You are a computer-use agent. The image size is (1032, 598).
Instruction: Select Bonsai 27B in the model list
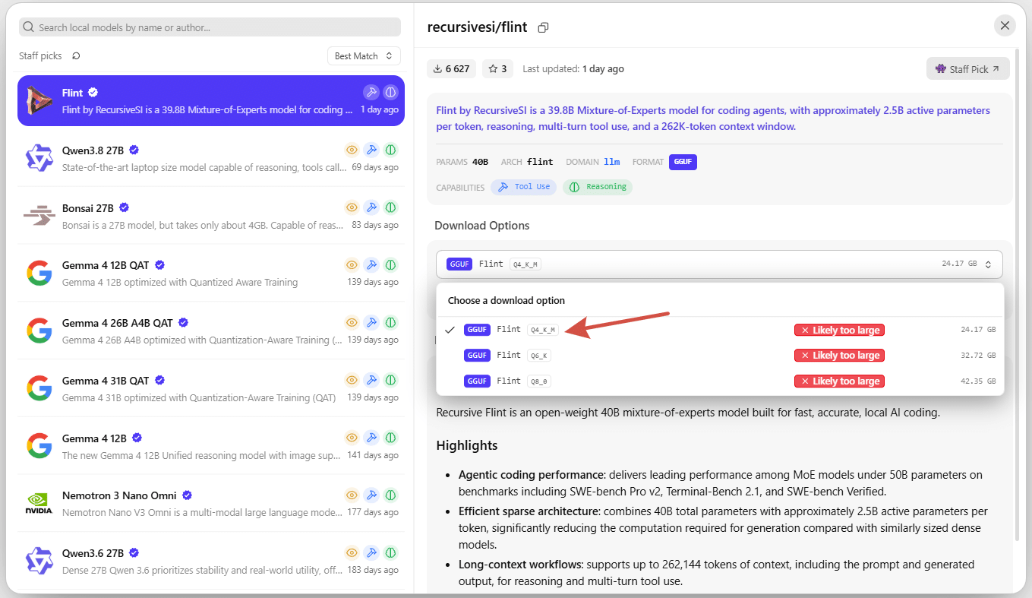coord(211,216)
